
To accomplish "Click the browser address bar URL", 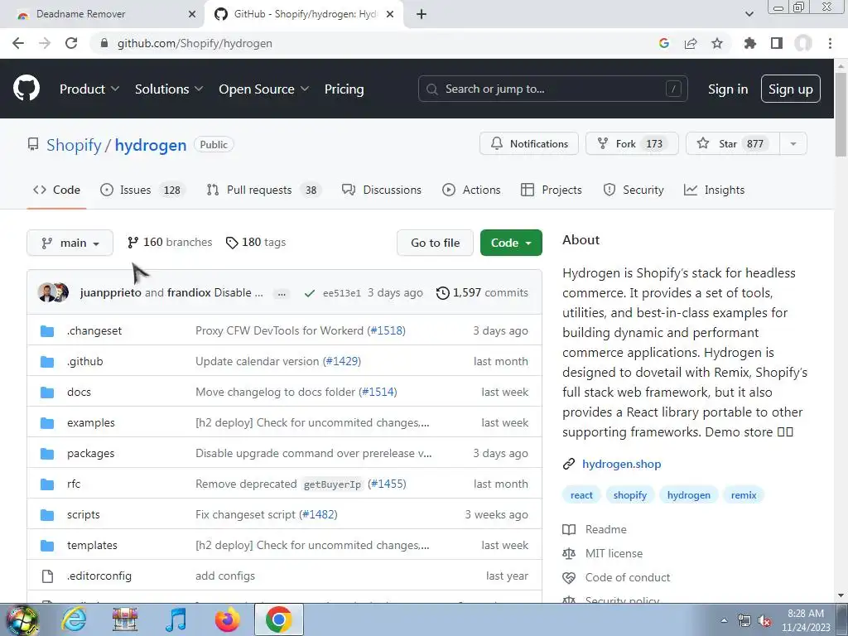I will click(195, 43).
